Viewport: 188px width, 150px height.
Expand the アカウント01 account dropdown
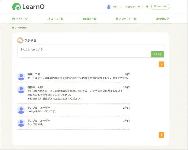(134, 7)
